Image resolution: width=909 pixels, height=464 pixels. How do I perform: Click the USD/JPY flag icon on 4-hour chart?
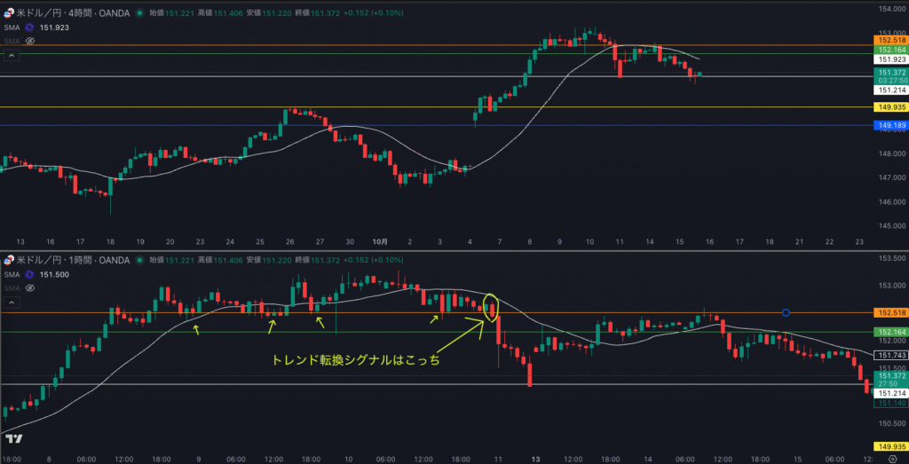point(10,12)
